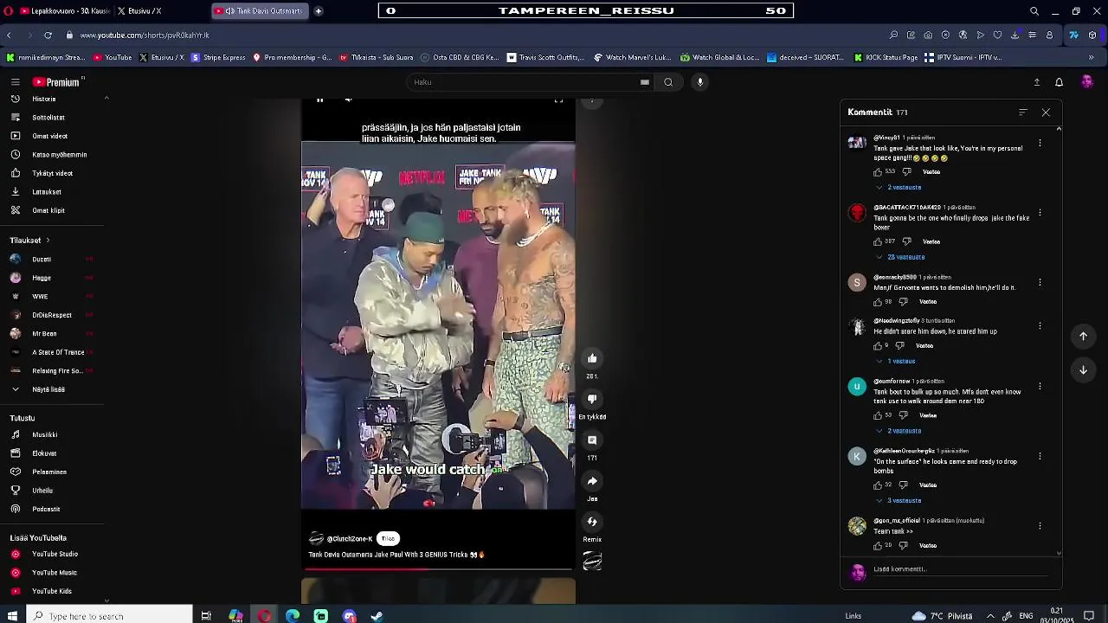Open Windows Start menu
This screenshot has height=623, width=1108.
tap(12, 616)
